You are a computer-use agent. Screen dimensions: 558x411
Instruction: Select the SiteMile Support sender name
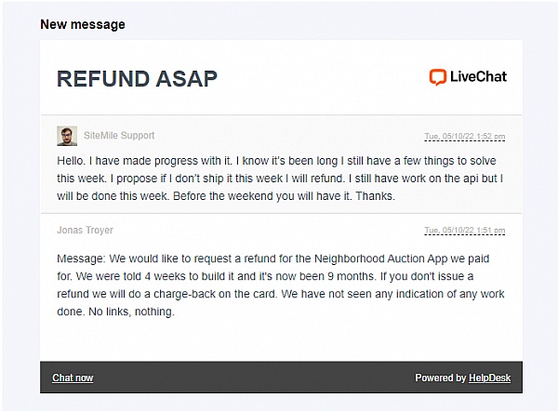click(x=119, y=136)
